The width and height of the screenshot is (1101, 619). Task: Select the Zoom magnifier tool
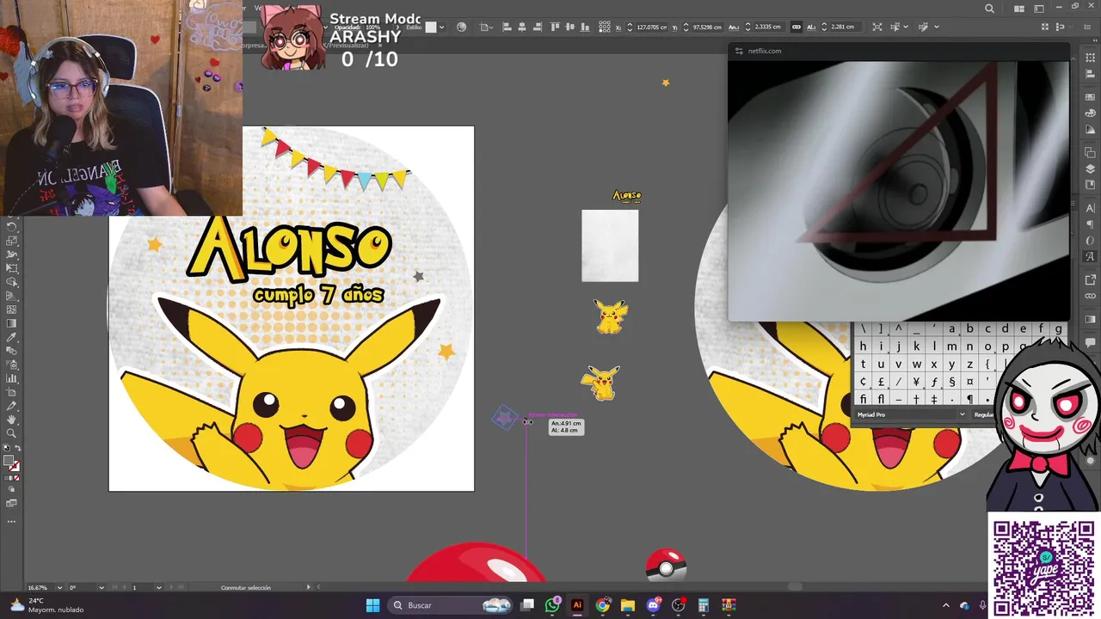pyautogui.click(x=11, y=433)
